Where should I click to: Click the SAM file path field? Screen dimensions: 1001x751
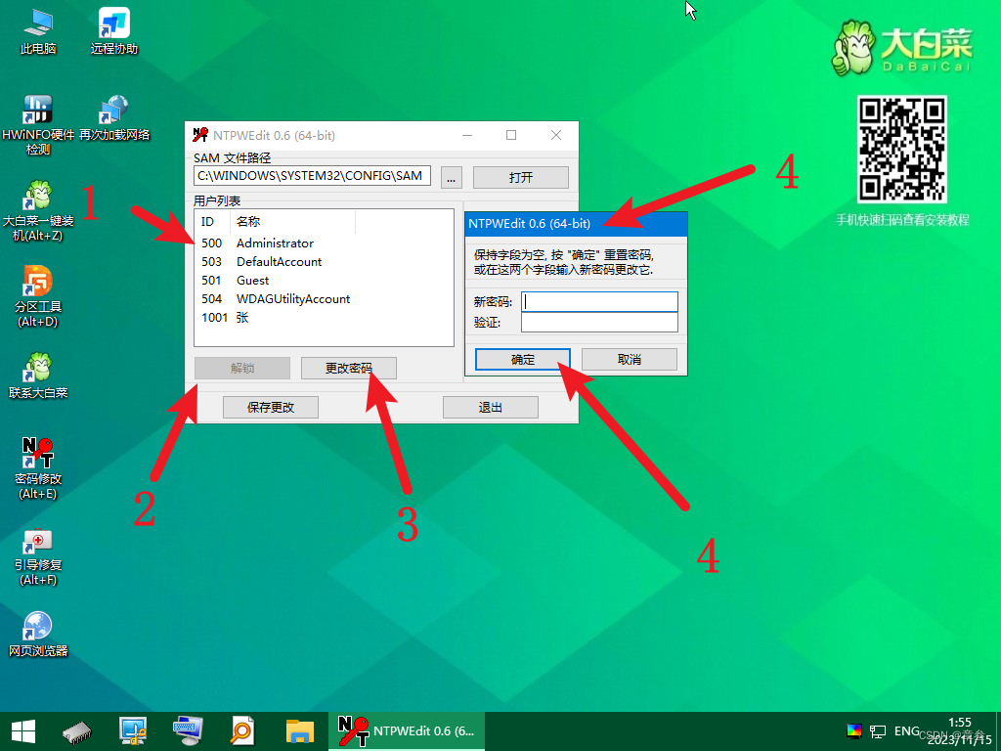pos(312,176)
